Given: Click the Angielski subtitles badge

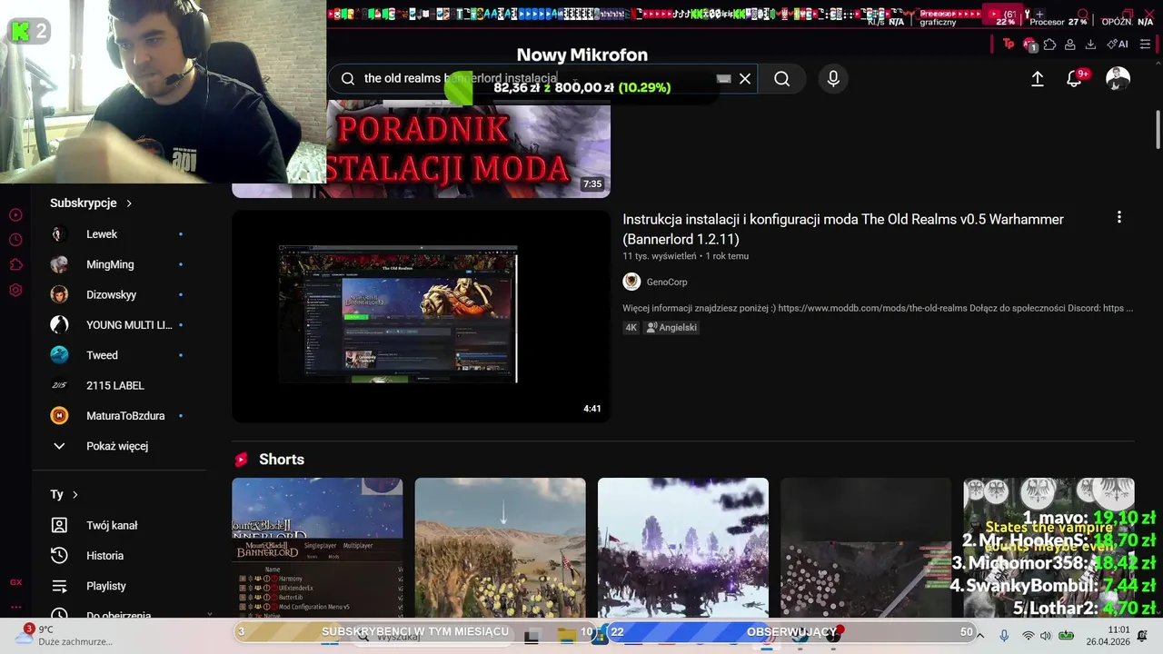Looking at the screenshot, I should pyautogui.click(x=671, y=327).
